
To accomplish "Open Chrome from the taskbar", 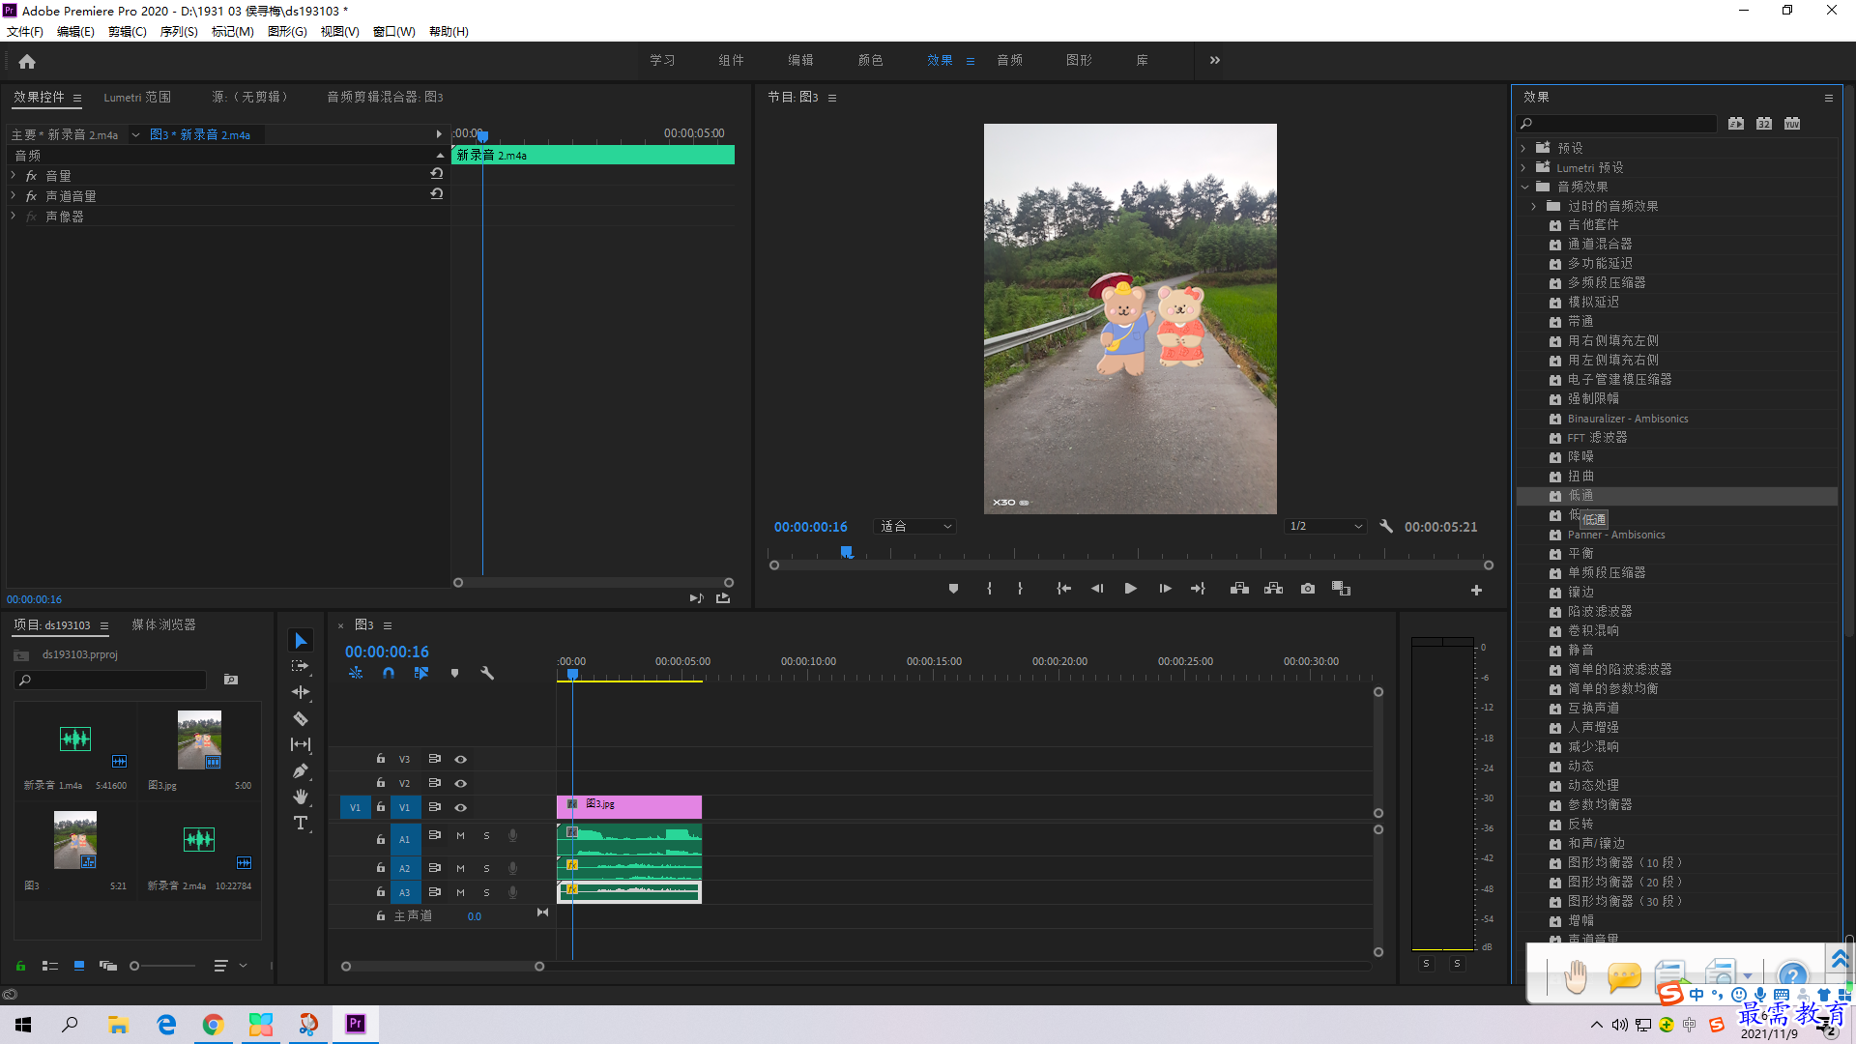I will 213,1025.
